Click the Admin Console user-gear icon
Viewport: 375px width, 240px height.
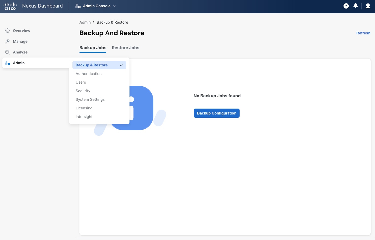point(78,6)
